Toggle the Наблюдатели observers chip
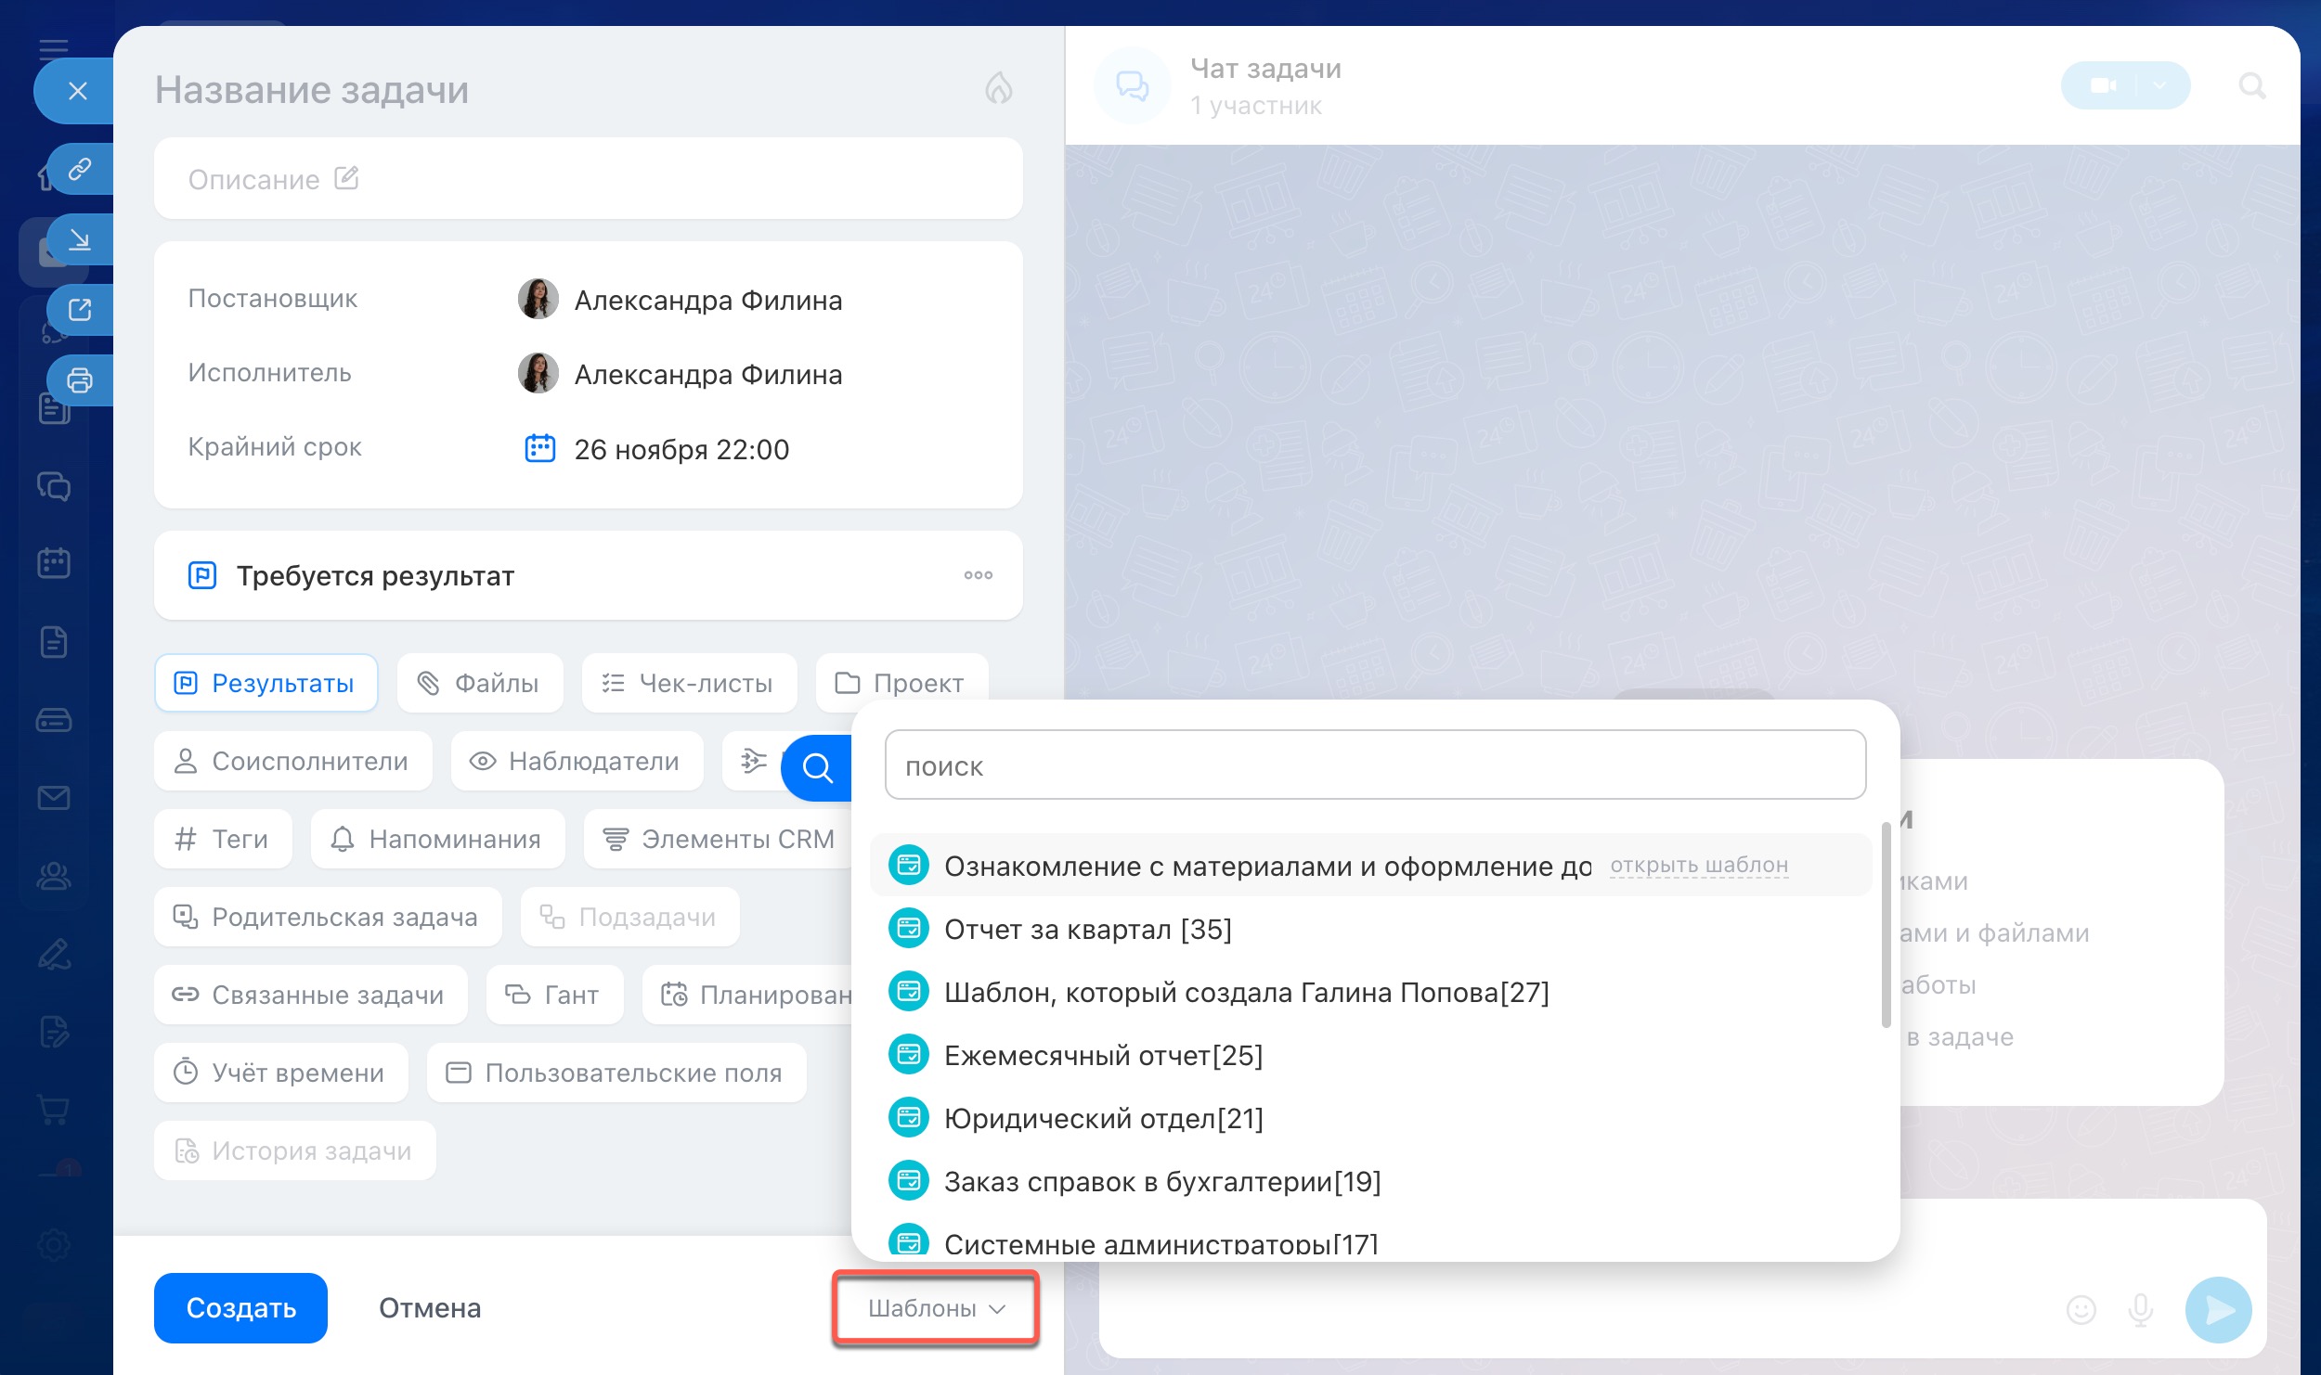 tap(576, 762)
